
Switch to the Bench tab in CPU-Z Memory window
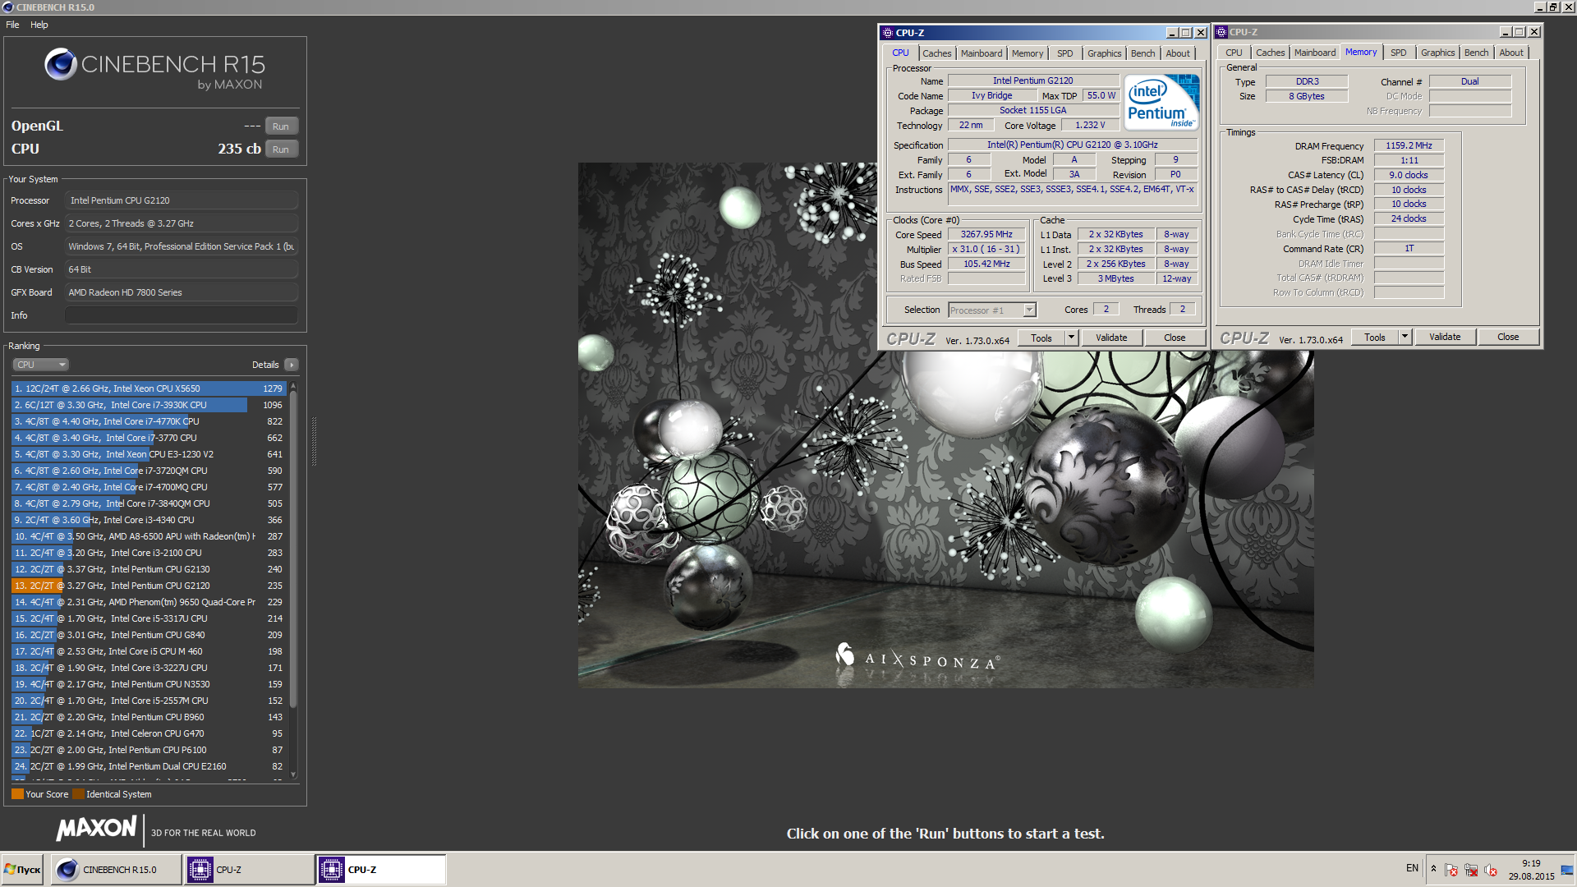click(1477, 53)
